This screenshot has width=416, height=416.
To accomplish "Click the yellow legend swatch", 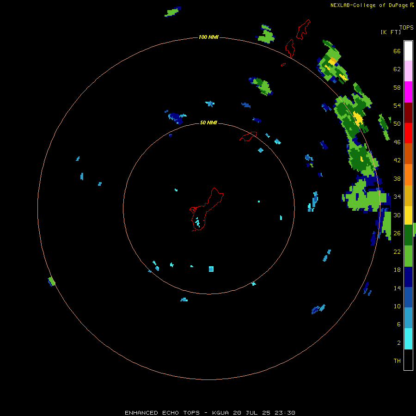I will (408, 215).
